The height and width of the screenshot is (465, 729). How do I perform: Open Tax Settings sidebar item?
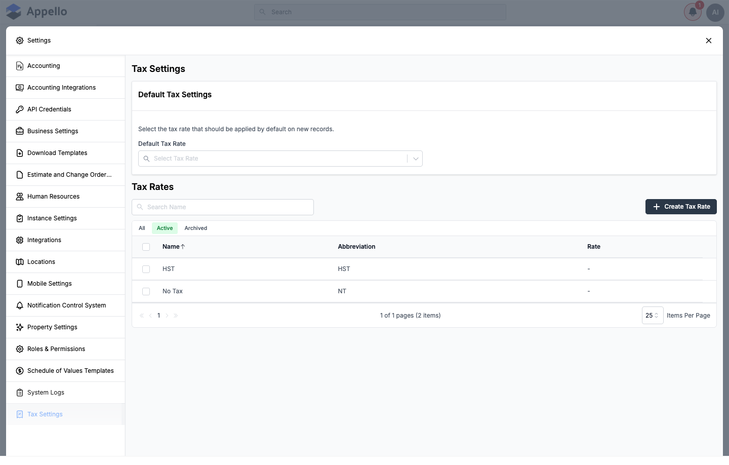pyautogui.click(x=65, y=414)
